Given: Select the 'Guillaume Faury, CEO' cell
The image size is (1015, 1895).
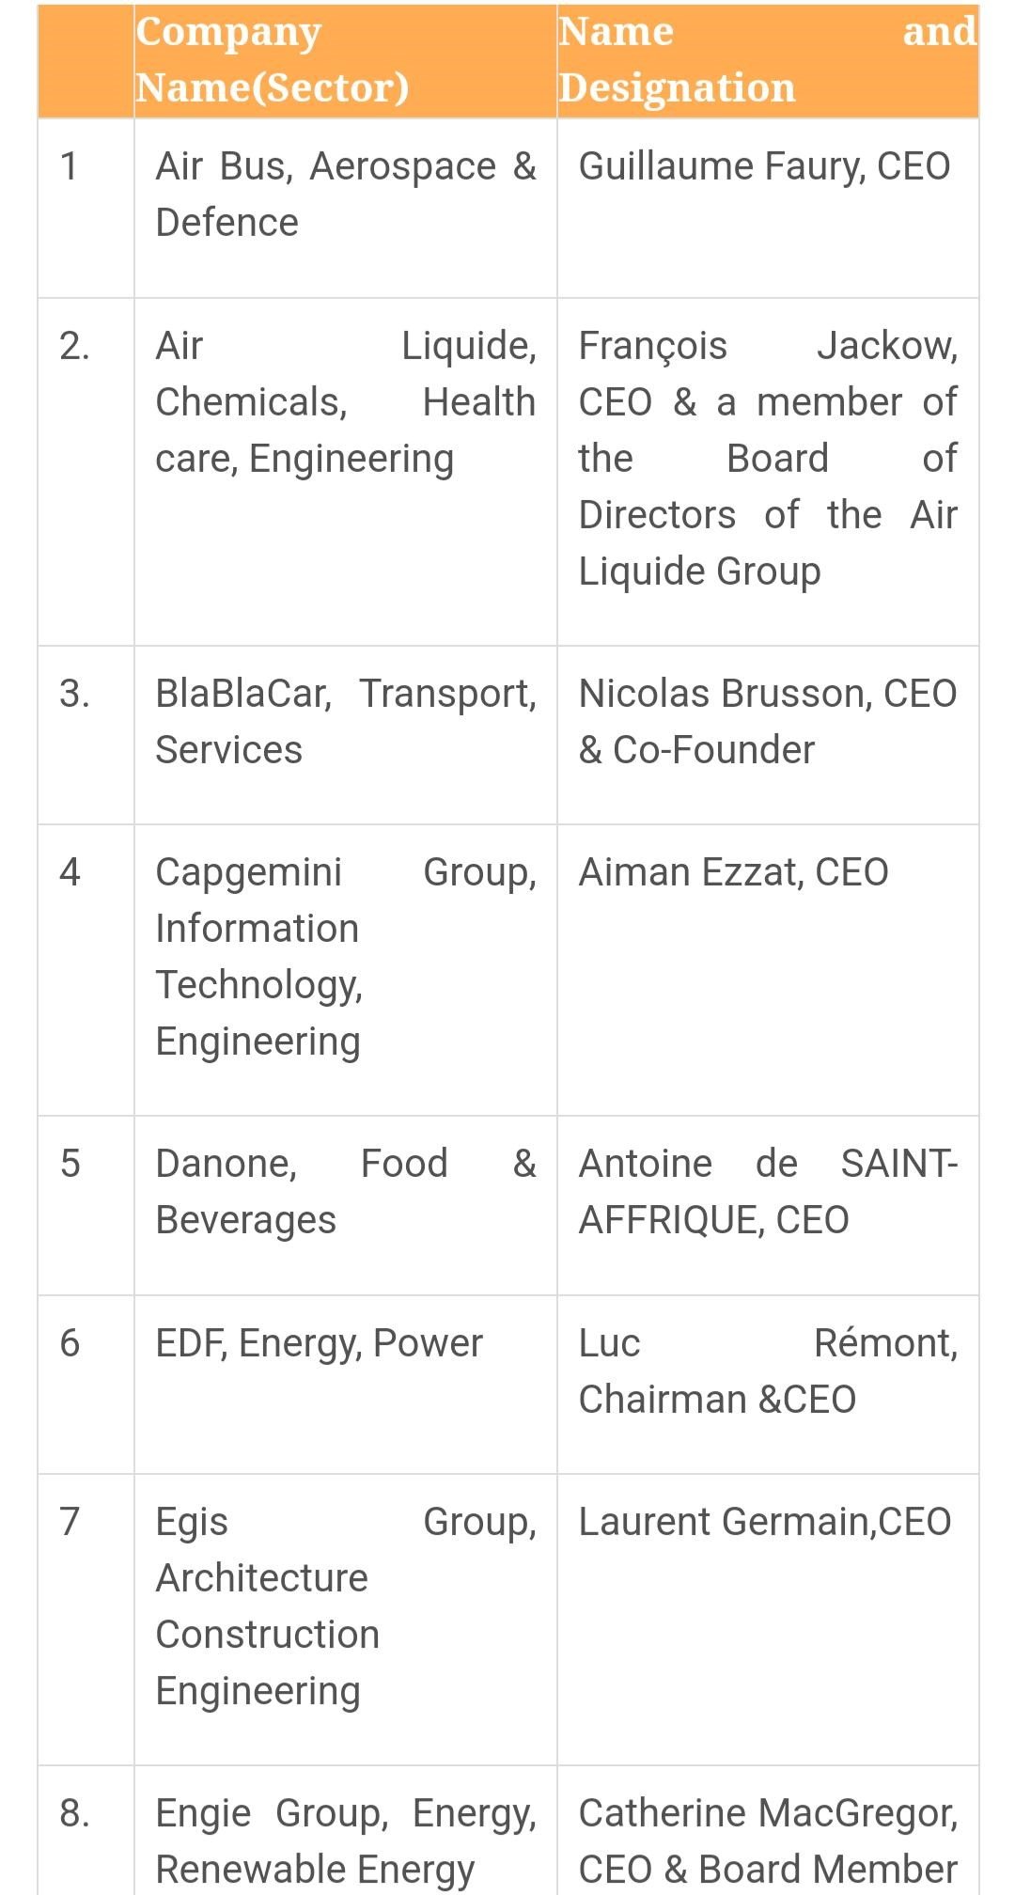Looking at the screenshot, I should tap(768, 208).
